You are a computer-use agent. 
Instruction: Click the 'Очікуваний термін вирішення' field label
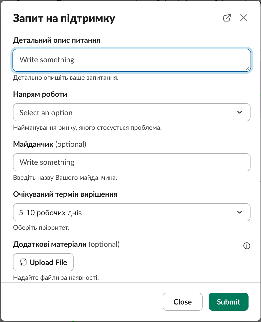65,194
